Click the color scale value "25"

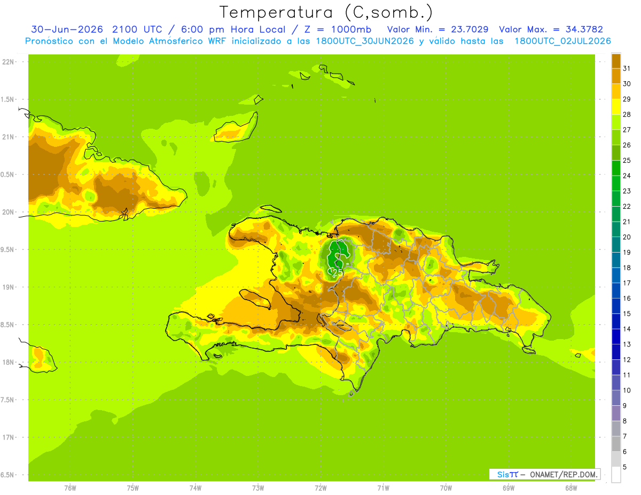tap(627, 160)
